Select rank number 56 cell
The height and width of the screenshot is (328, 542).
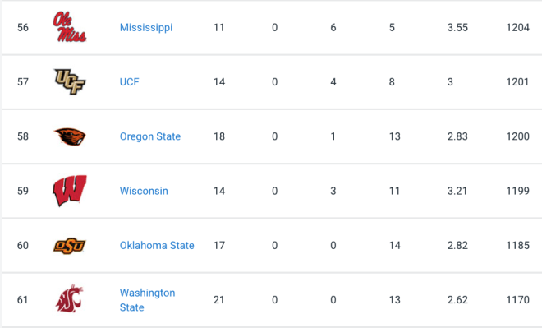[23, 27]
